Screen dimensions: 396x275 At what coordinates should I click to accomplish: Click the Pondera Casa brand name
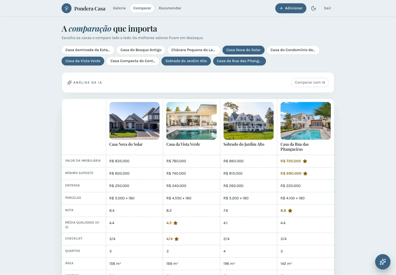90,9
